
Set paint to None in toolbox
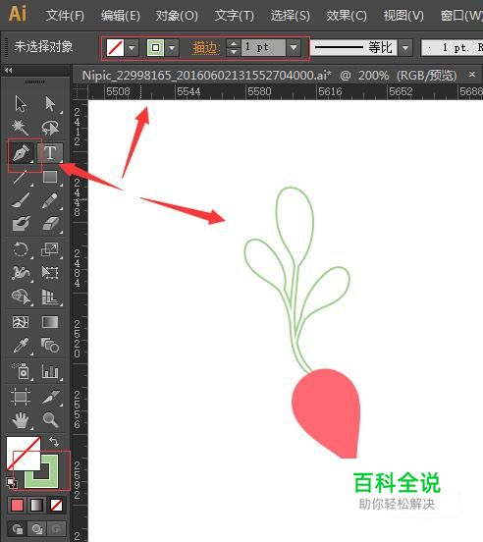56,506
